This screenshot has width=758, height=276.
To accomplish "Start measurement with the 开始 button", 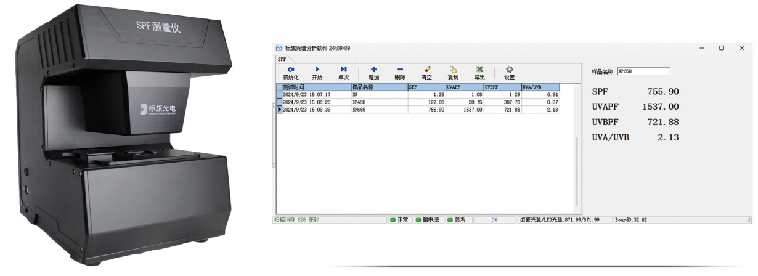I will 317,73.
